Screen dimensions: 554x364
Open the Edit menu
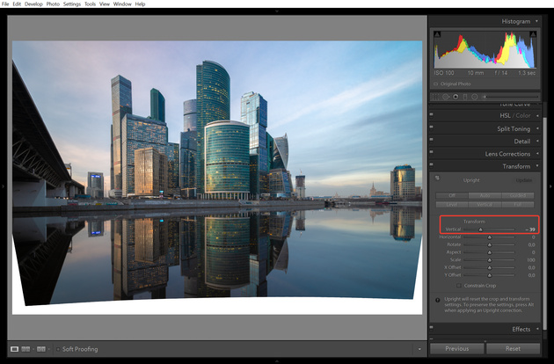(17, 4)
